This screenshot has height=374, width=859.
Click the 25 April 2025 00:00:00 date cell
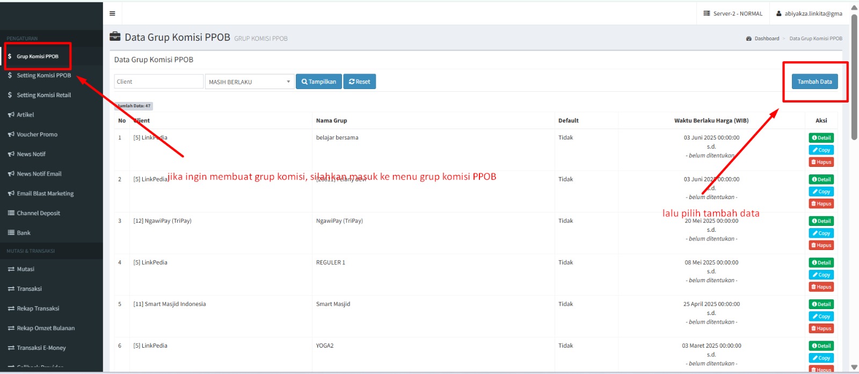711,304
